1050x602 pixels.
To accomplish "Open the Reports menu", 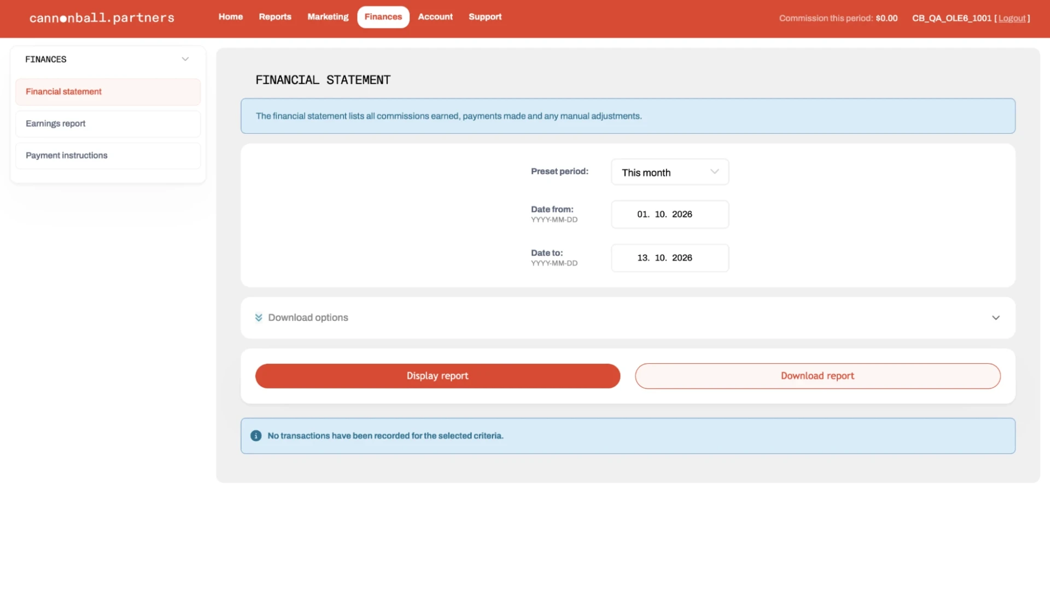I will point(275,17).
